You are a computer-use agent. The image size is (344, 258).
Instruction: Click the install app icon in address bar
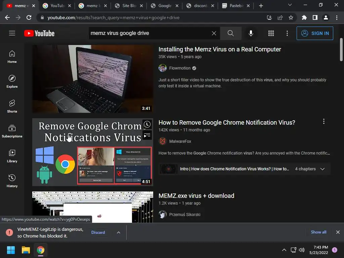[269, 17]
